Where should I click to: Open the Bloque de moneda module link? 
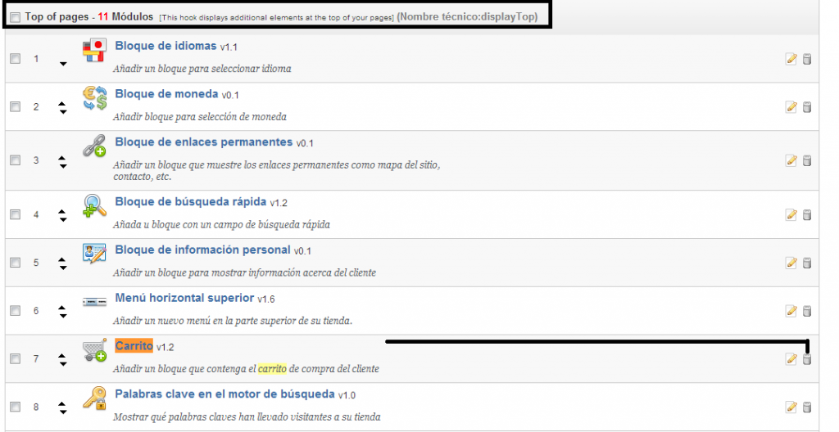coord(166,94)
